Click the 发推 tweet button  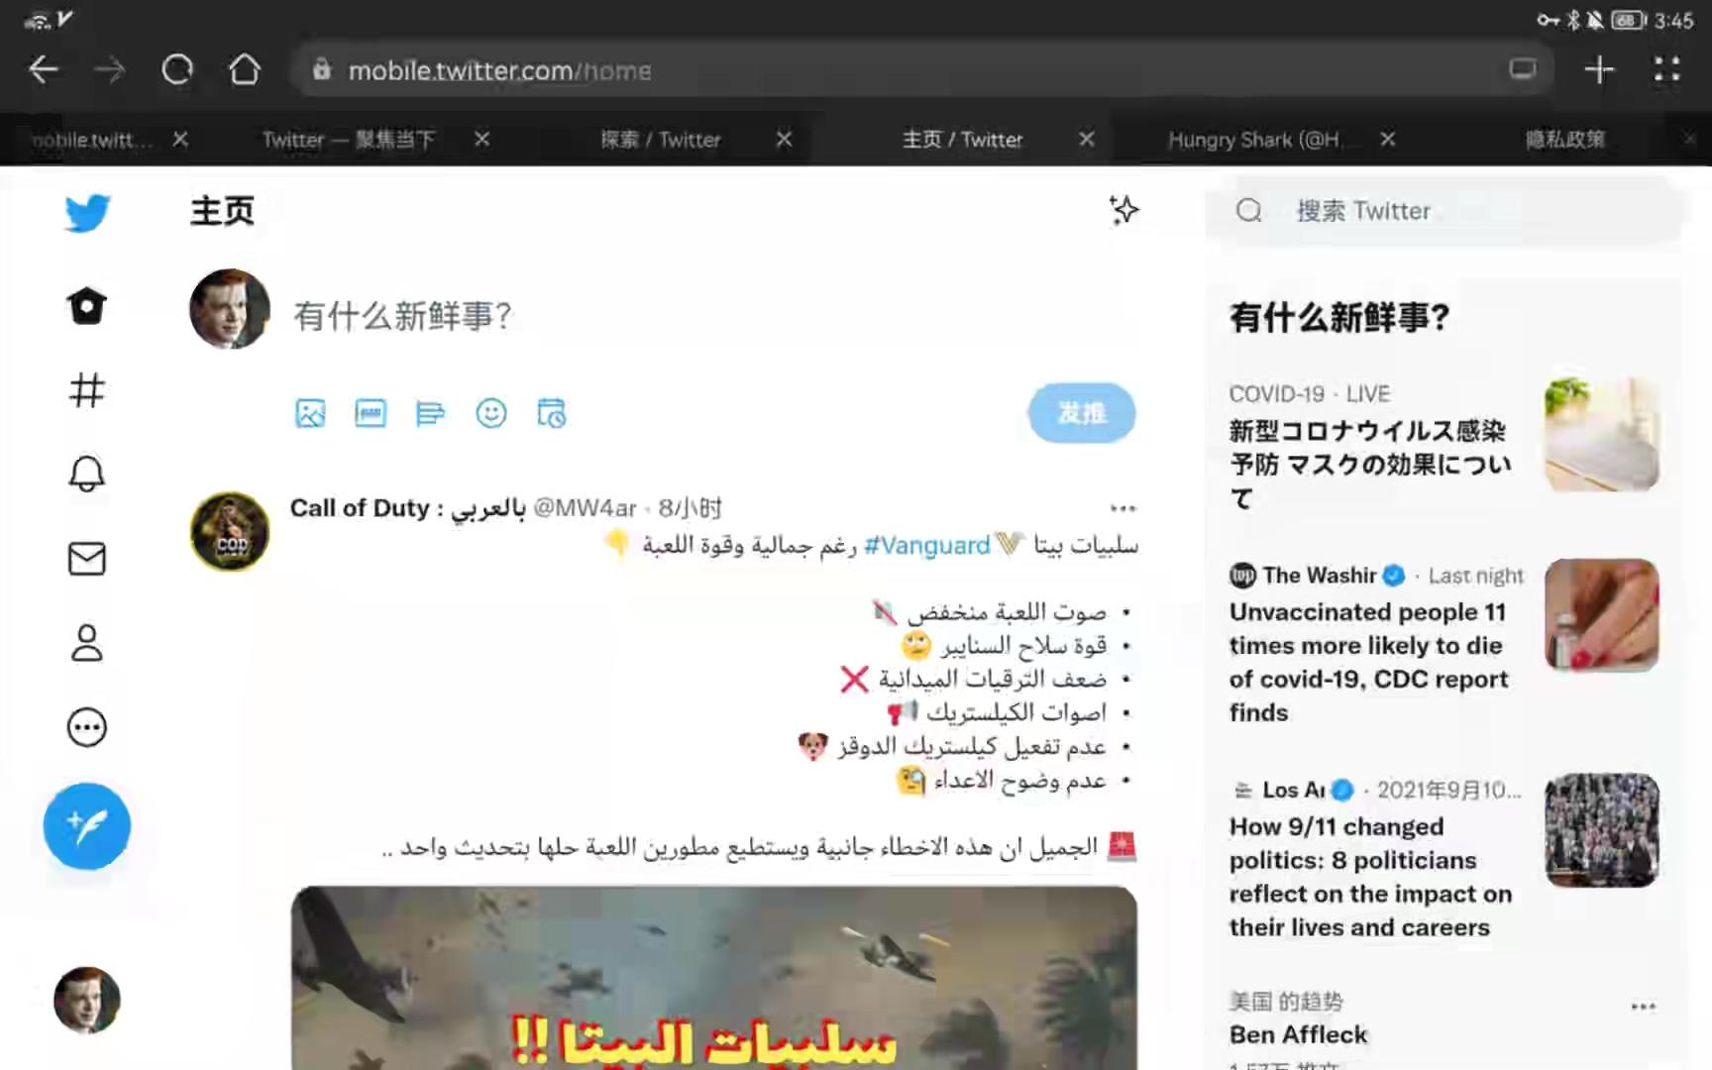click(x=1082, y=413)
